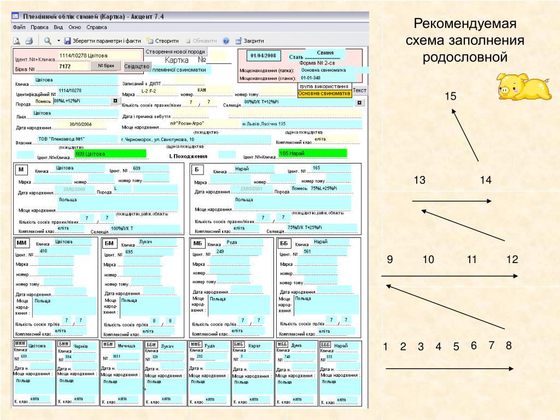Open breed picker square next to 88%L+12%Pi
This screenshot has height=420, width=560.
coord(115,101)
